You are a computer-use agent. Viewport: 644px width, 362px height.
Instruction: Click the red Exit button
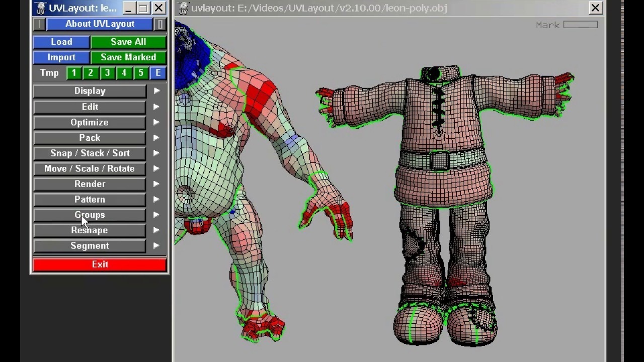[100, 264]
